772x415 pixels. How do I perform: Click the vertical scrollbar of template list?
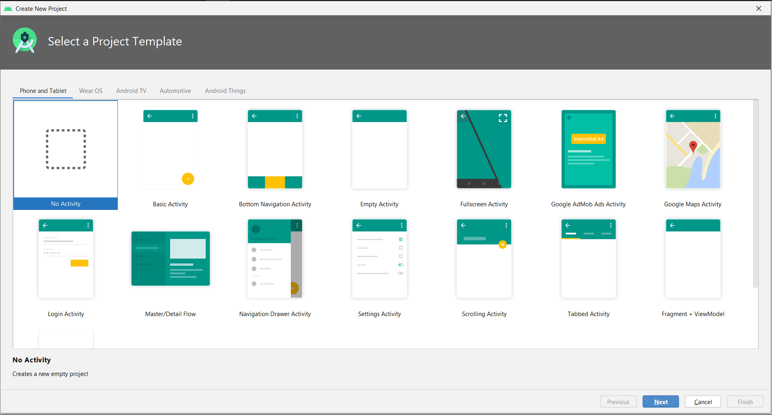tap(756, 194)
